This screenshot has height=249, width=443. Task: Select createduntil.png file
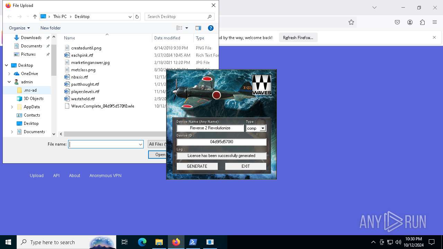[x=86, y=48]
